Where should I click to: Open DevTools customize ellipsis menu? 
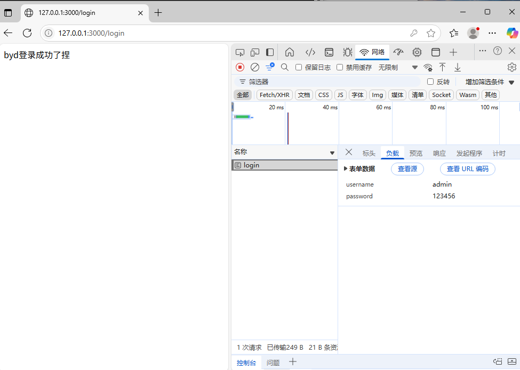click(483, 51)
